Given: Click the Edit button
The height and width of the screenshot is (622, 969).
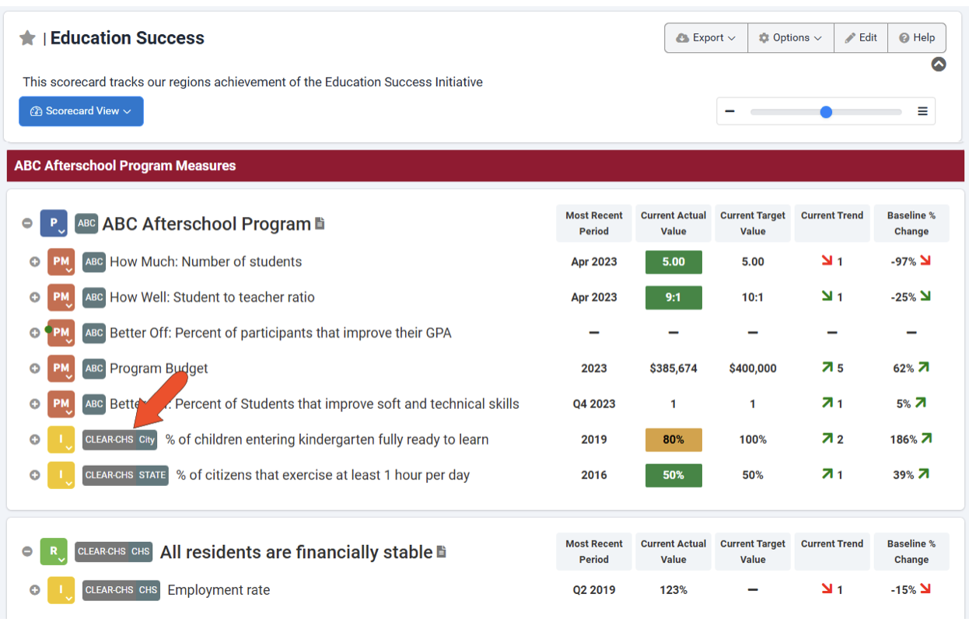Looking at the screenshot, I should (861, 38).
